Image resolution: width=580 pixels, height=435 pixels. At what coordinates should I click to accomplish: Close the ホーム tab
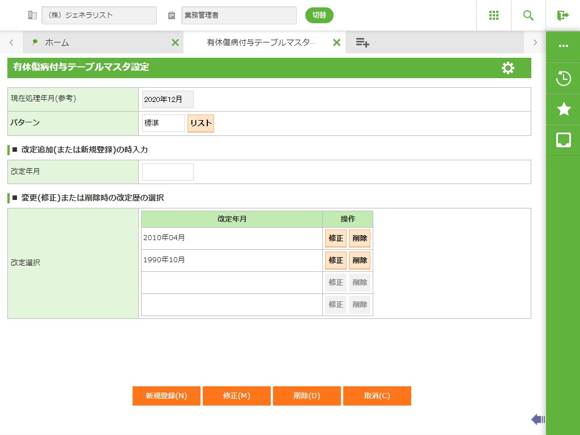175,42
